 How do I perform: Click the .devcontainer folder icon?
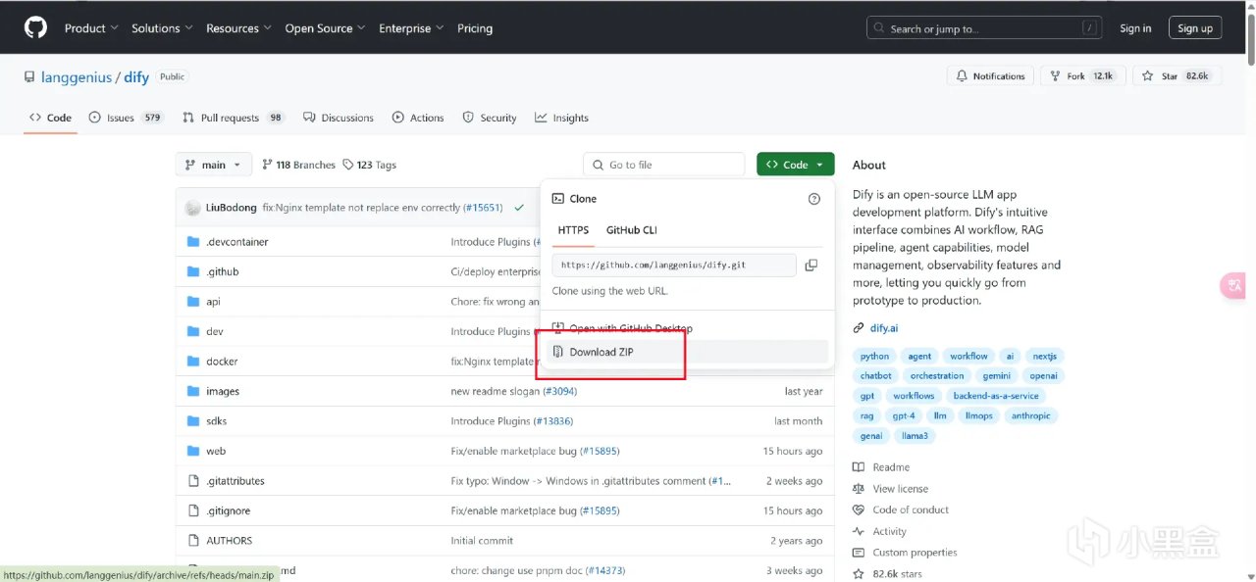(x=193, y=242)
